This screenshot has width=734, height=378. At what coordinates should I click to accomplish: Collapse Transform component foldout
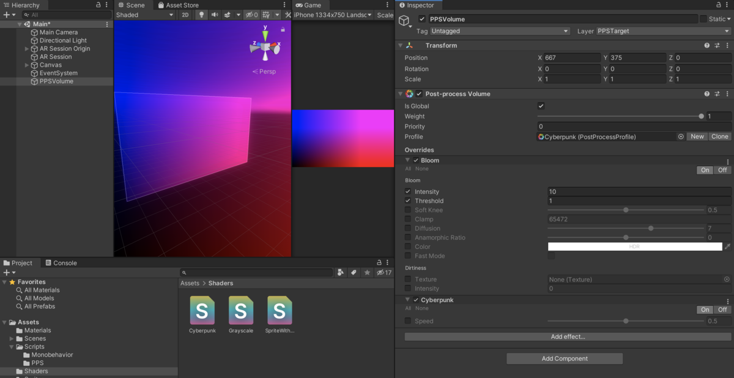(x=401, y=45)
